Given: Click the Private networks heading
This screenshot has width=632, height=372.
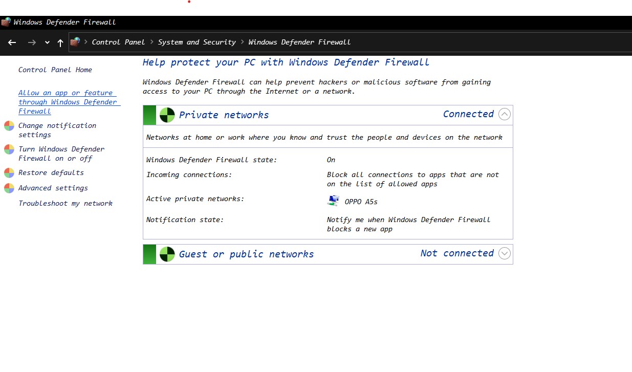Looking at the screenshot, I should tap(224, 115).
